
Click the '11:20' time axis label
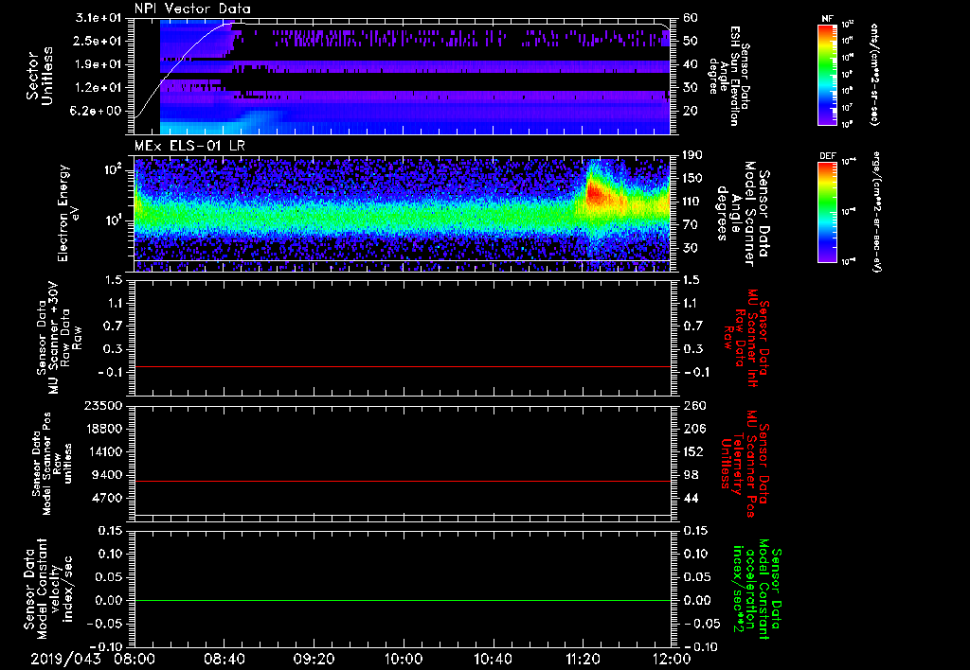(x=583, y=660)
